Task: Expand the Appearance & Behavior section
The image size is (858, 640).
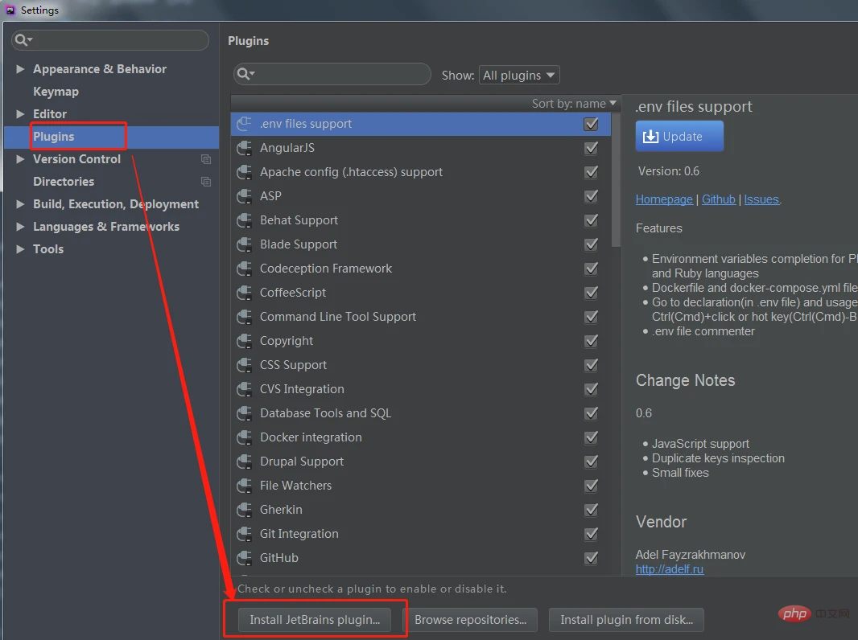Action: tap(20, 69)
